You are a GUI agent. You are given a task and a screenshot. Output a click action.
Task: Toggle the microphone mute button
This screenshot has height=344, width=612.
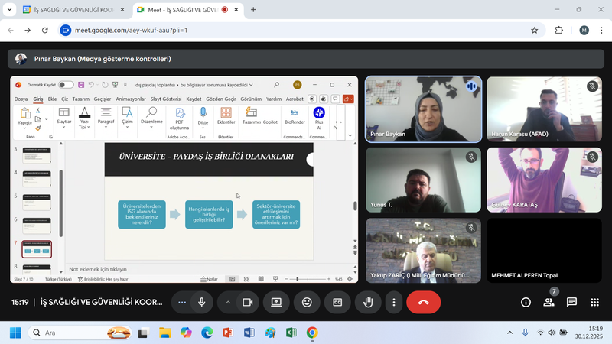[202, 302]
